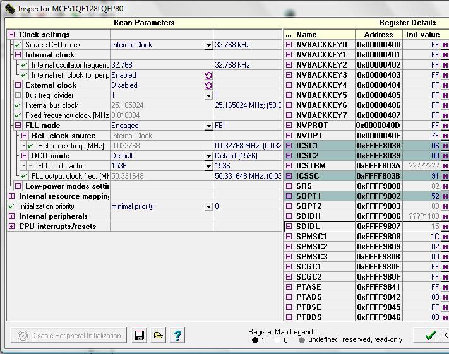This screenshot has height=354, width=449.
Task: Click the H radix icon for NVOPT
Action: click(x=445, y=136)
